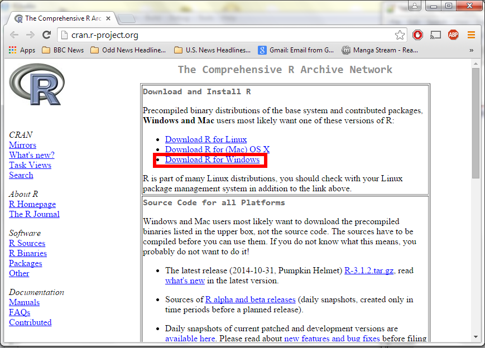Click the page icon in the address bar
This screenshot has height=348, width=485.
64,35
